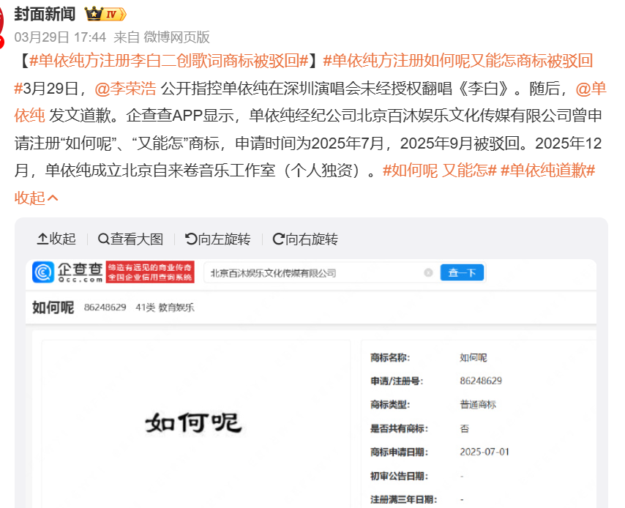
Task: Click the 企查查 logo in screenshot
Action: pyautogui.click(x=68, y=272)
